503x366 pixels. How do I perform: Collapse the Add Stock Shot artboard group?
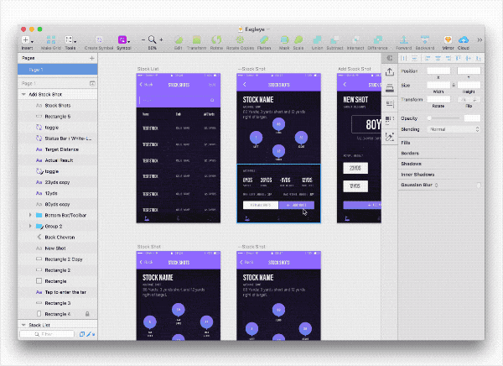click(x=23, y=95)
